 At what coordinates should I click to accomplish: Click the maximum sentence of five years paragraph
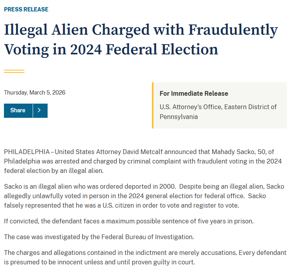tap(129, 221)
